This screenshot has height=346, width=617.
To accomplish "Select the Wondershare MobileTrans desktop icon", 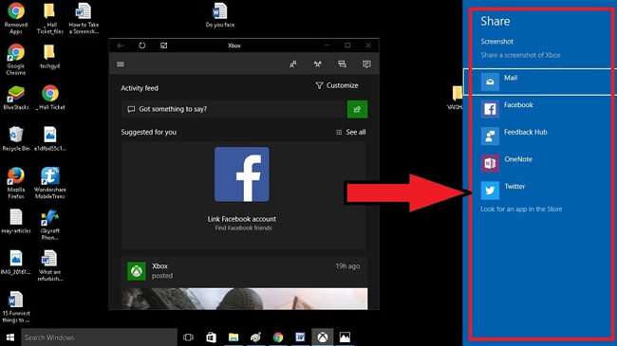I will [x=50, y=183].
